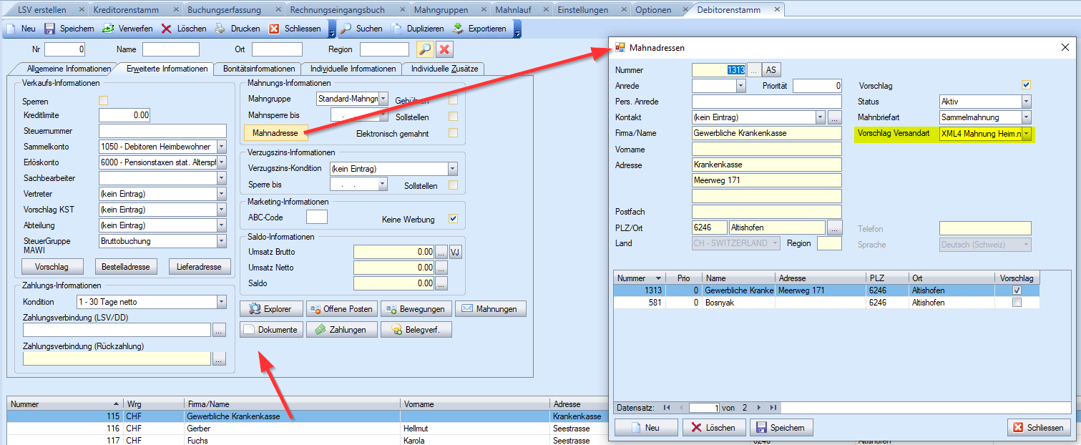Click the ellipsis button beside Kontakt dropdown

(835, 117)
